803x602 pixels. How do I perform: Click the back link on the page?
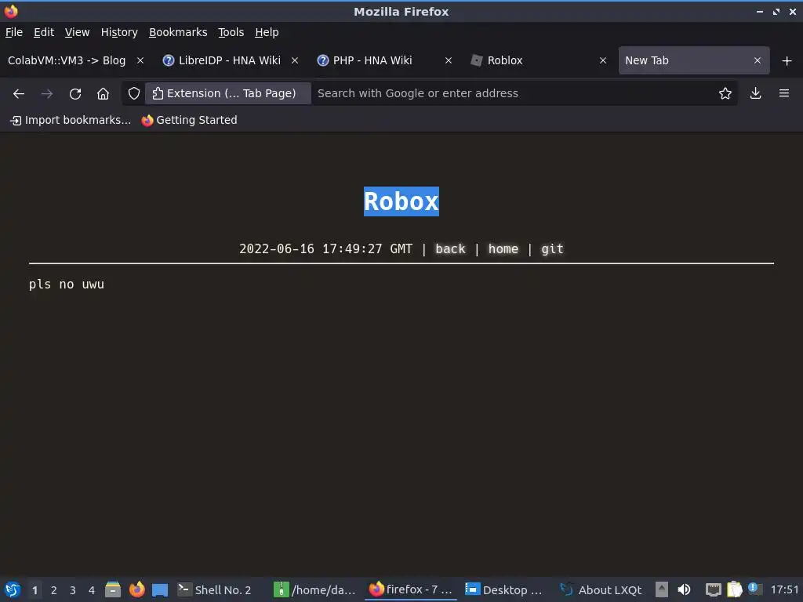pyautogui.click(x=450, y=248)
